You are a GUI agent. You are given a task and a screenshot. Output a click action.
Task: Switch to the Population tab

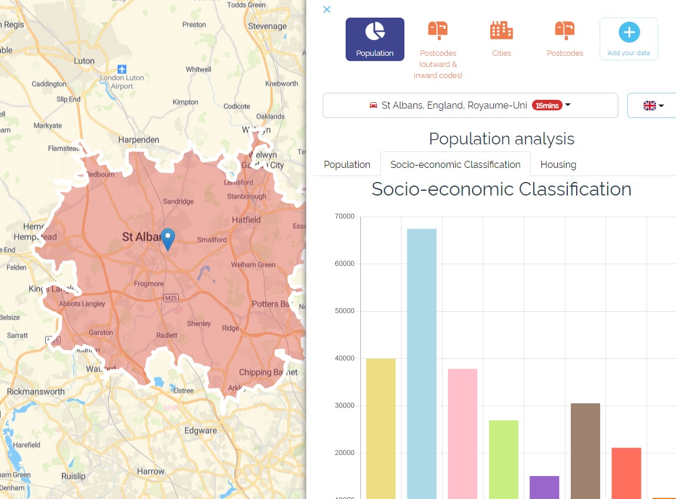[x=346, y=164]
